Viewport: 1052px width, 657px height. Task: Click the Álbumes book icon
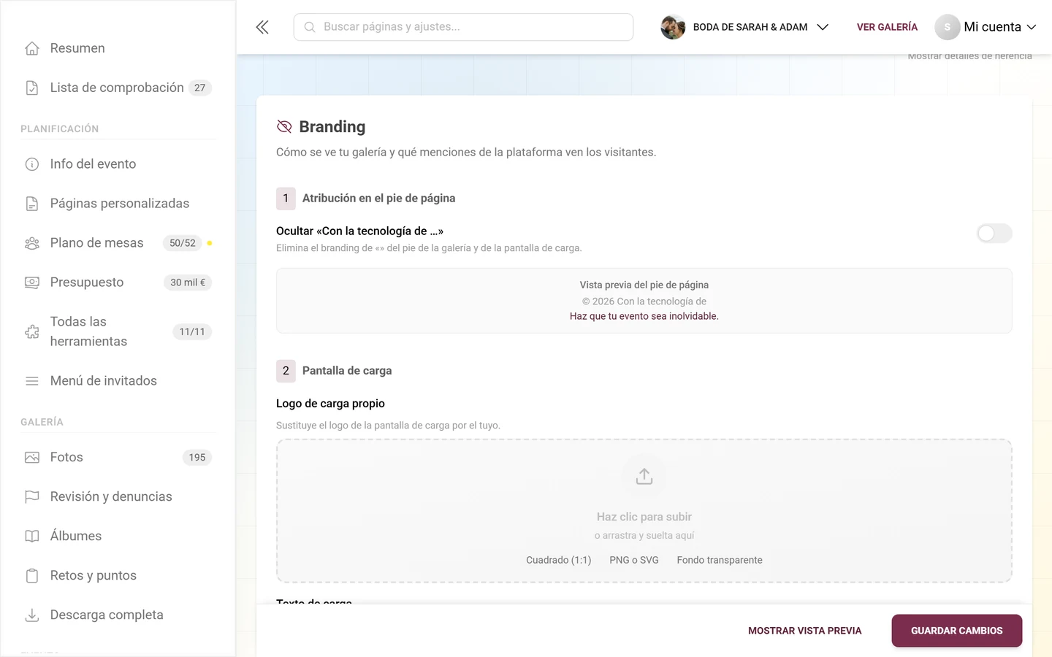point(32,537)
